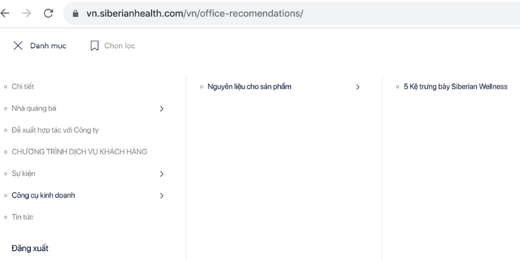Click the Chọn lọc bookmark icon
This screenshot has width=520, height=260.
coord(94,45)
